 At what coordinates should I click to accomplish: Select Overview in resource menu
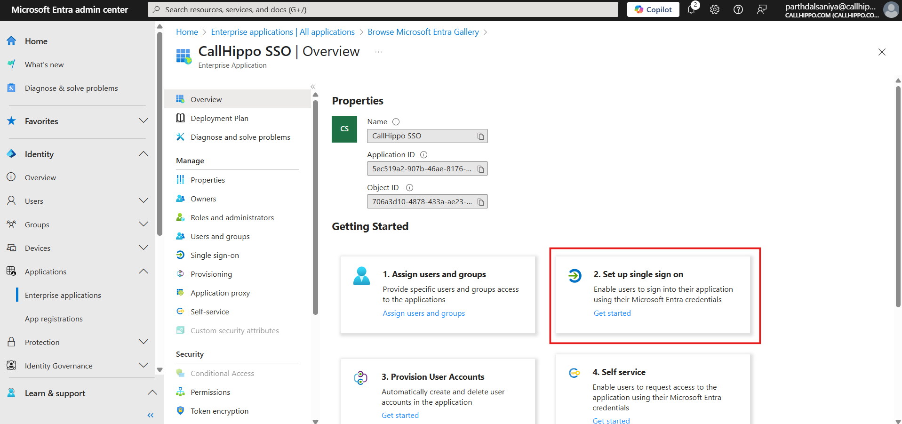tap(238, 99)
